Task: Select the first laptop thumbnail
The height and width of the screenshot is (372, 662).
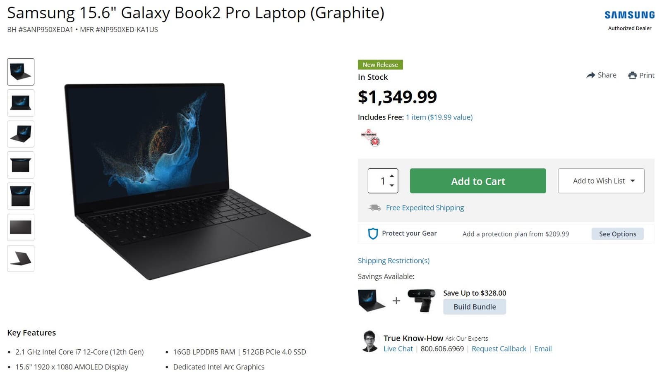Action: point(21,72)
